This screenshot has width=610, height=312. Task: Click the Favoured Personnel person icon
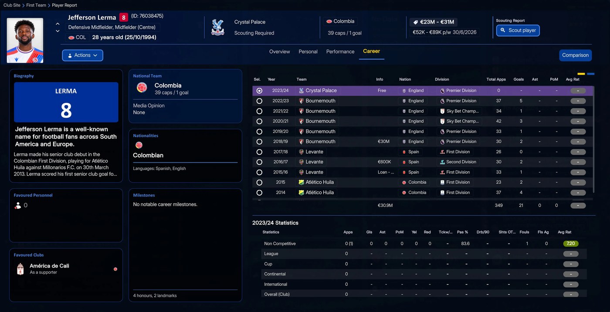pos(18,205)
